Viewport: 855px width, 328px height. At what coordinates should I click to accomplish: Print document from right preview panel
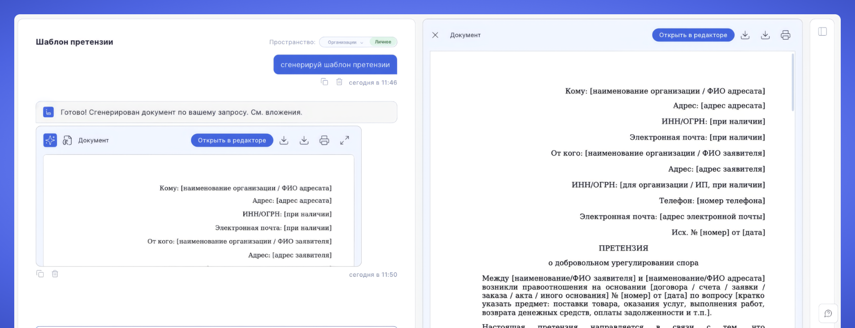tap(786, 35)
